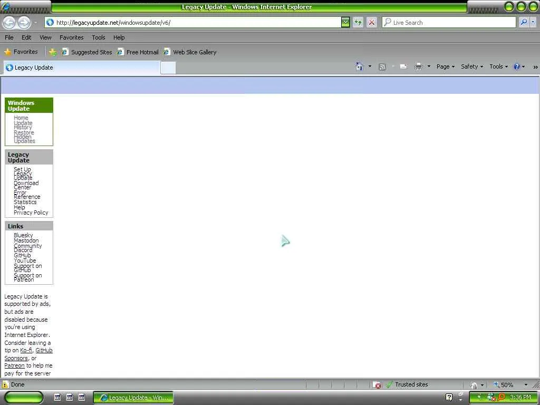
Task: Go back with the Back arrow button
Action: (x=9, y=23)
